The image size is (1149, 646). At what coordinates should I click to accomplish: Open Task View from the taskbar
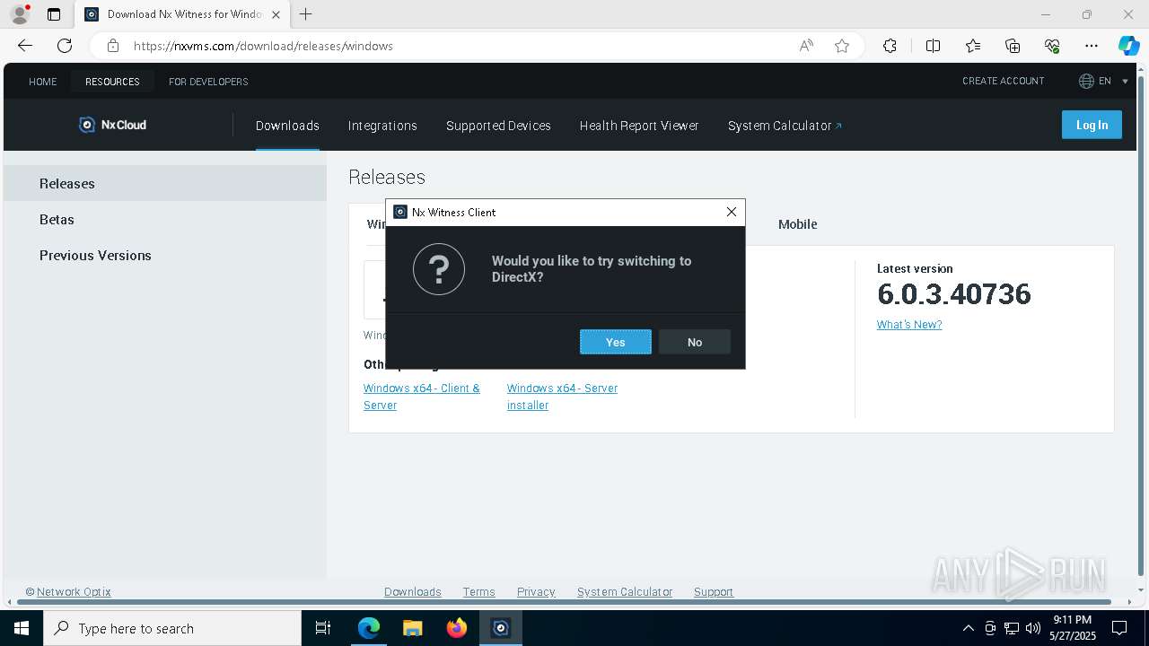323,628
